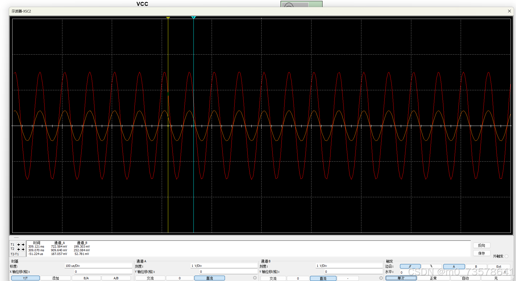Choose trigger source B
This screenshot has height=281, width=516.
click(x=476, y=266)
